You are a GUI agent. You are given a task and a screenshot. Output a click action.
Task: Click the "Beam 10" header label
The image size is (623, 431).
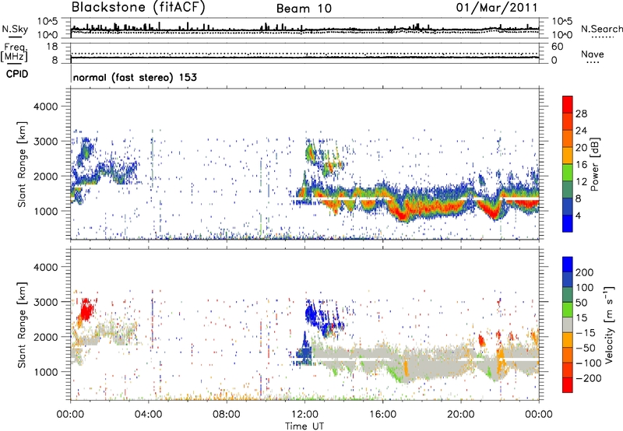(x=304, y=9)
